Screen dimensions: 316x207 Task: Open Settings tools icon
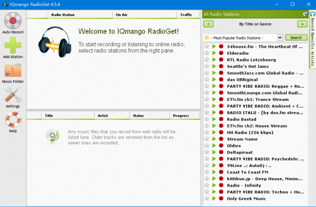pos(13,95)
